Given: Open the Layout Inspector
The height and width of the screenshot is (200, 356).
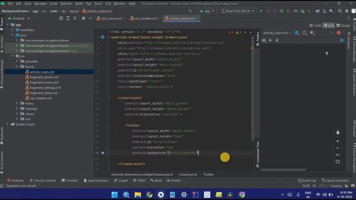Looking at the screenshot, I should pyautogui.click(x=335, y=181).
